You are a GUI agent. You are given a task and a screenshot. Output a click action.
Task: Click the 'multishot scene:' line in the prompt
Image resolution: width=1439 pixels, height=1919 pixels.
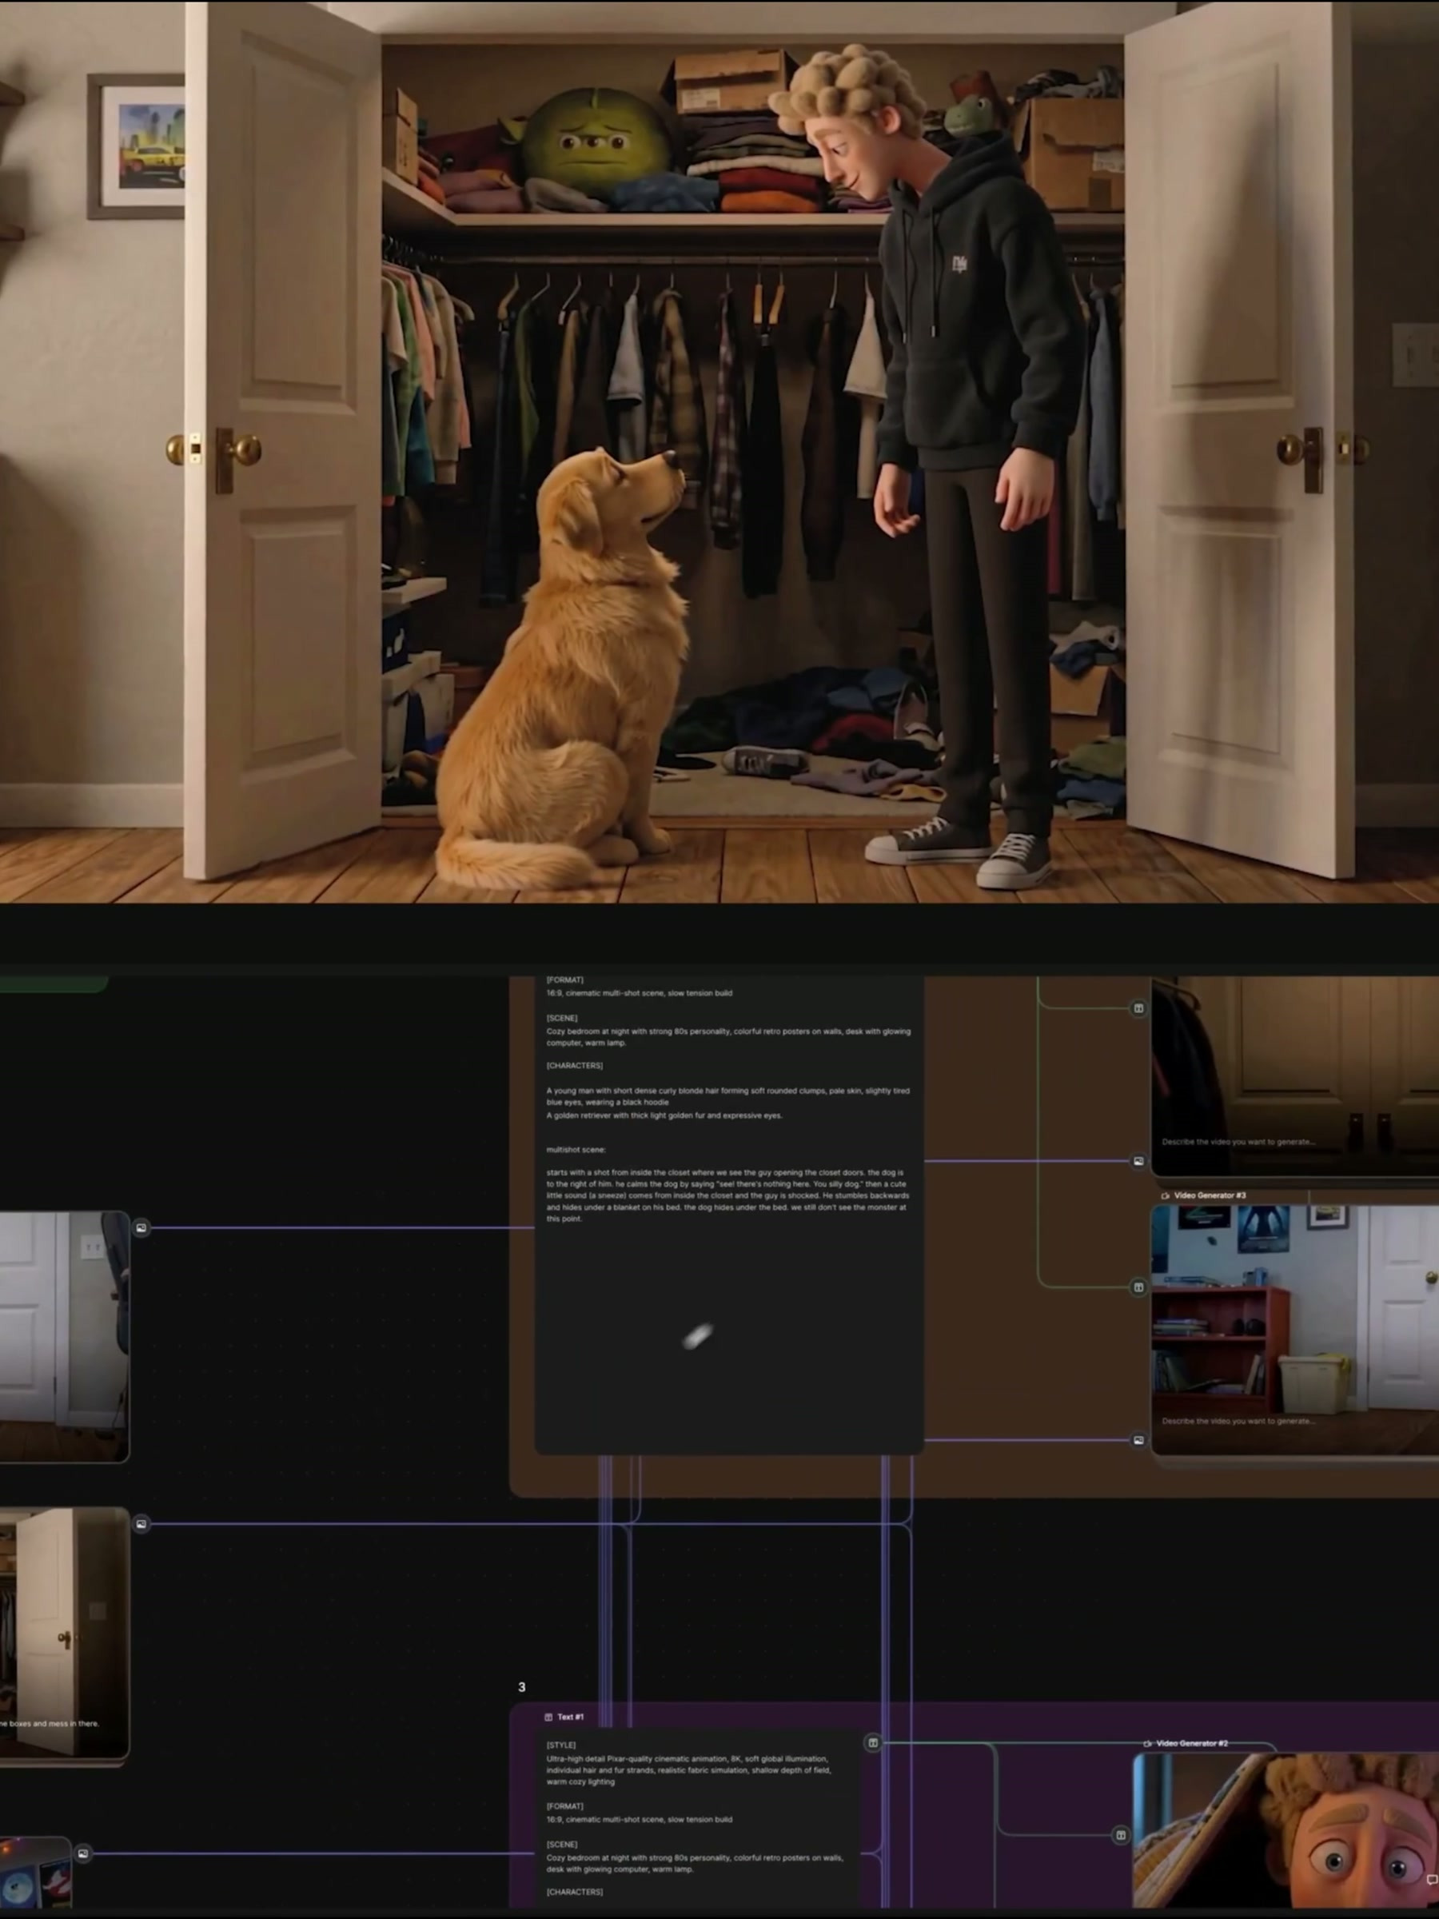coord(576,1150)
